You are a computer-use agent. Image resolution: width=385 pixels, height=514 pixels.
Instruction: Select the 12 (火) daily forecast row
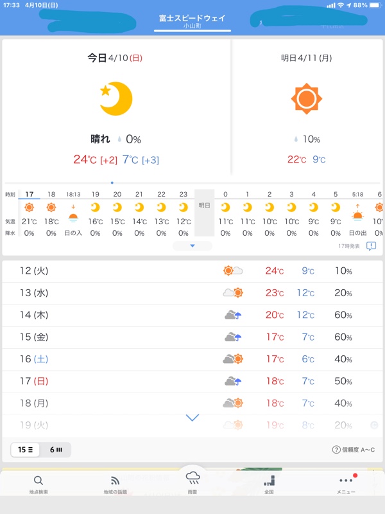(x=193, y=271)
